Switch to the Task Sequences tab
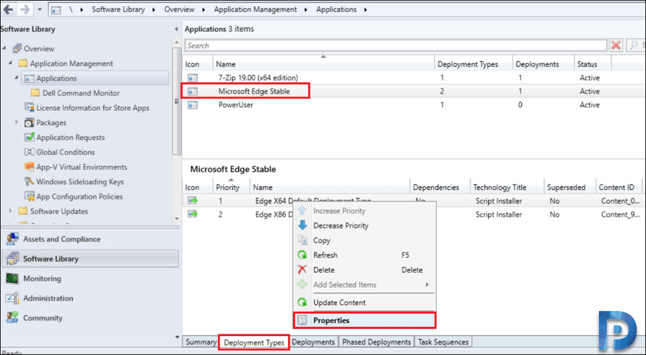 [x=443, y=342]
